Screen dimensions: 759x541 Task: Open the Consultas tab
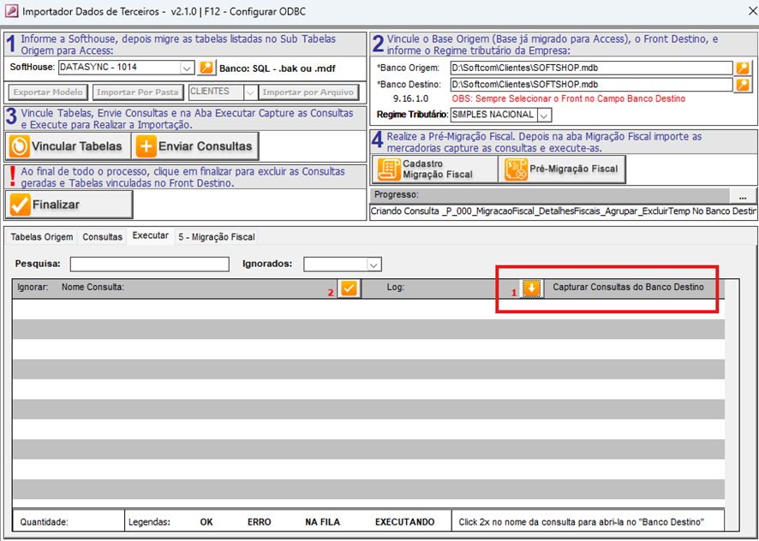point(102,236)
